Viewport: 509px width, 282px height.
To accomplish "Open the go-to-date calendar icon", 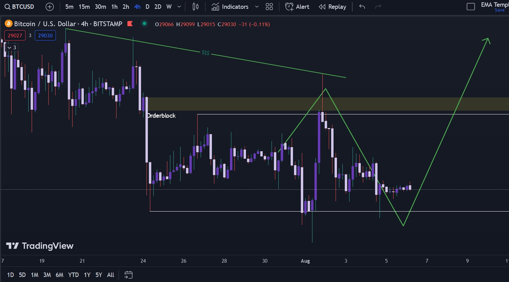I will point(128,274).
